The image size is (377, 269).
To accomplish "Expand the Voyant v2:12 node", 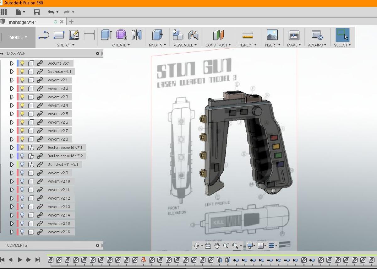I will tap(12, 198).
